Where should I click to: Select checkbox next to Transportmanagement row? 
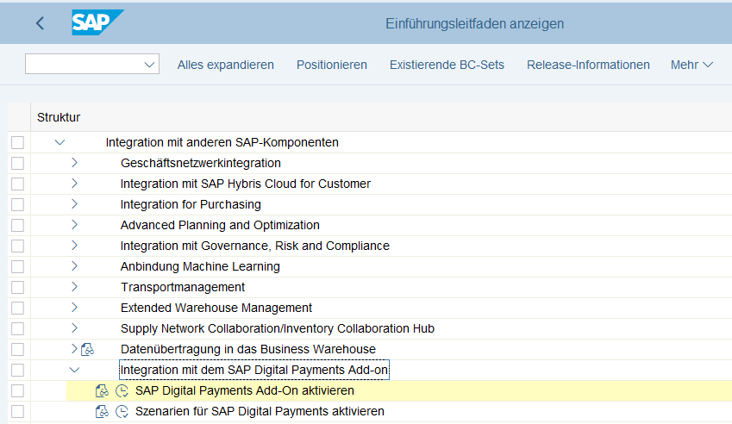click(x=17, y=287)
